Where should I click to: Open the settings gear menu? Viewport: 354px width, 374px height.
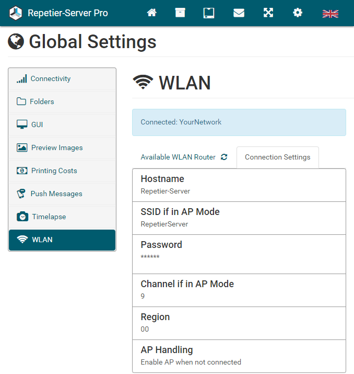click(298, 13)
